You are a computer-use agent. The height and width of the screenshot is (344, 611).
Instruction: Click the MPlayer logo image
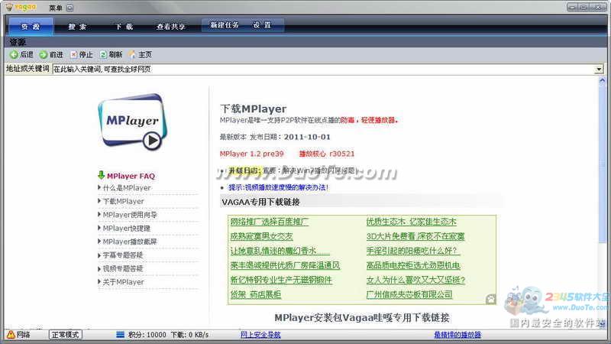point(133,122)
